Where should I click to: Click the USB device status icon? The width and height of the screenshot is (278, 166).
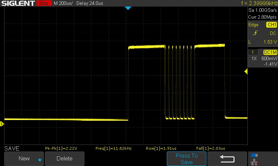pos(254,155)
